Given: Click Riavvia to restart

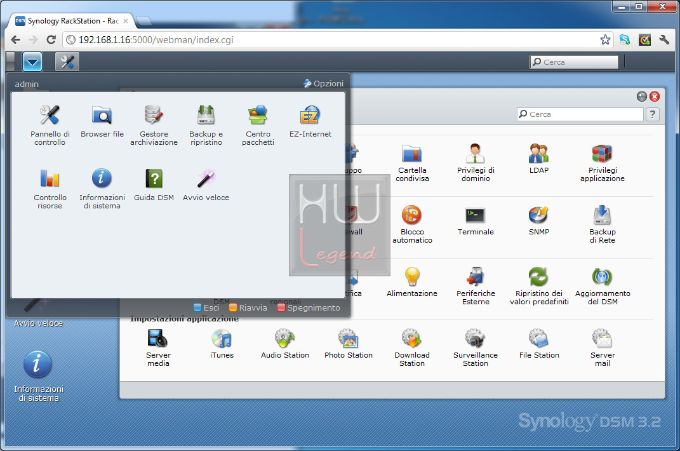Looking at the screenshot, I should point(248,307).
